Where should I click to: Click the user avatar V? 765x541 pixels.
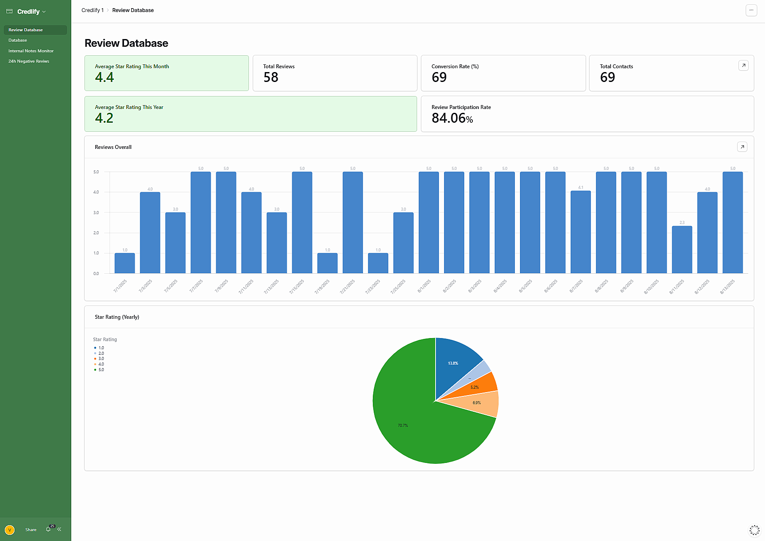(9, 530)
